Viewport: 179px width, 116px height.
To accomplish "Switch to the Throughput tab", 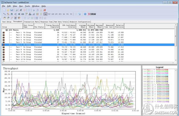I will point(18,22).
